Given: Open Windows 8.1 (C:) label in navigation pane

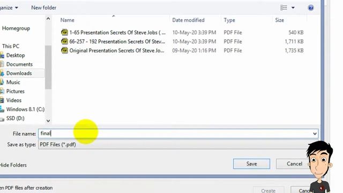Looking at the screenshot, I should point(25,109).
